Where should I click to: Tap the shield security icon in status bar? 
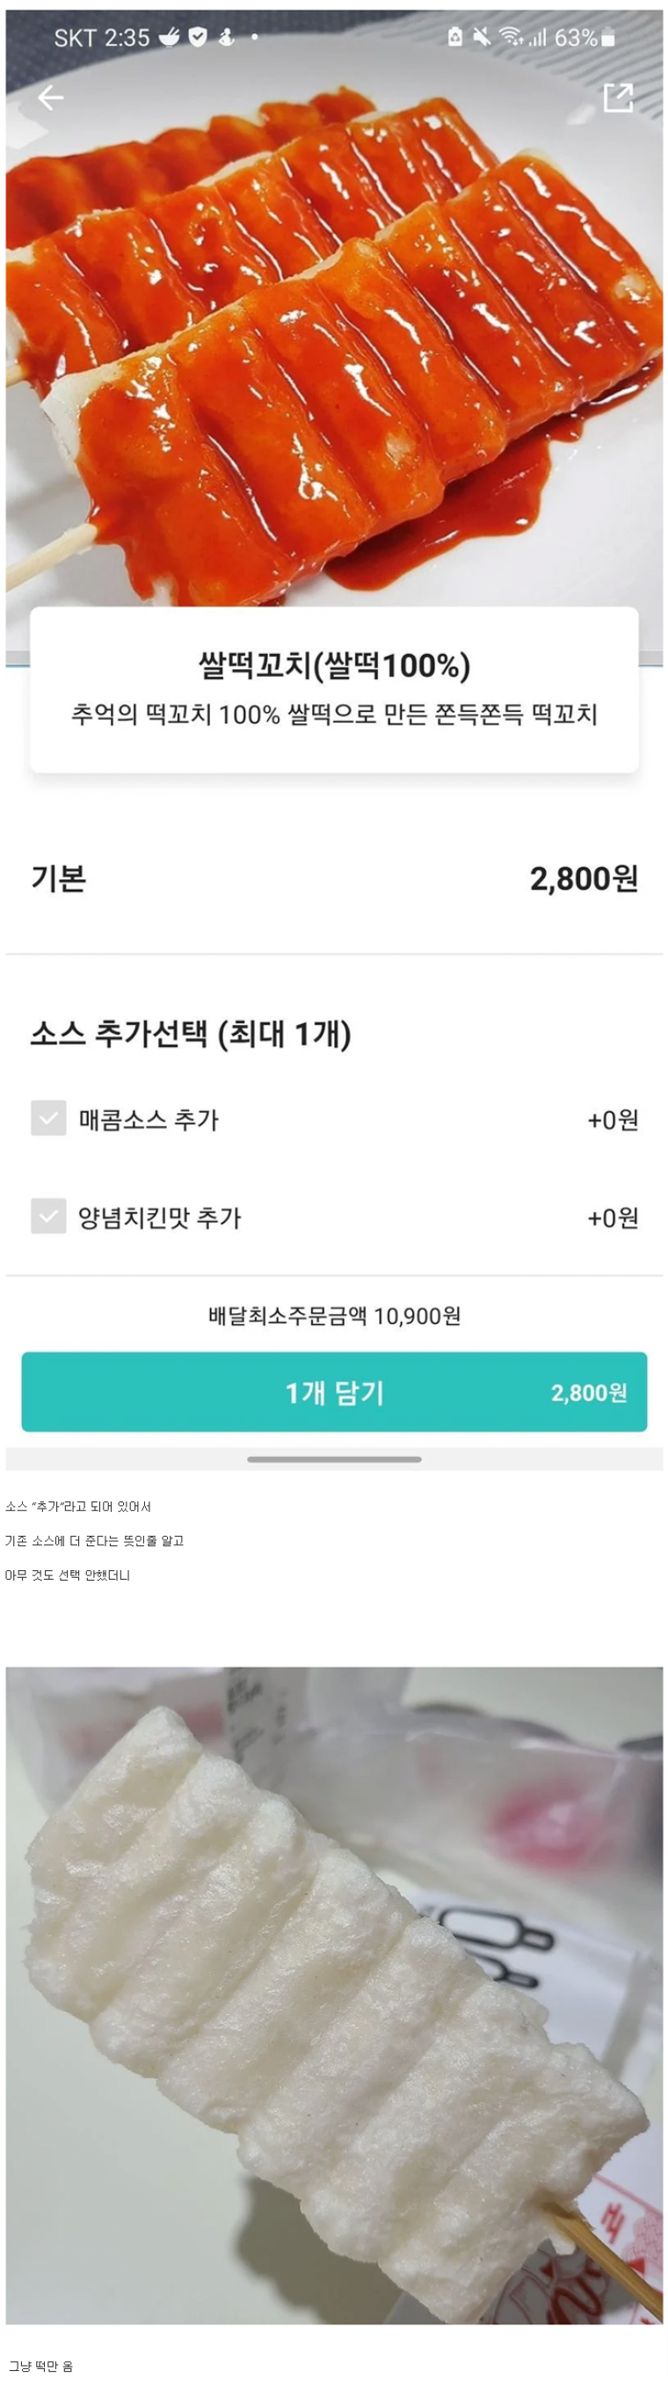(198, 37)
